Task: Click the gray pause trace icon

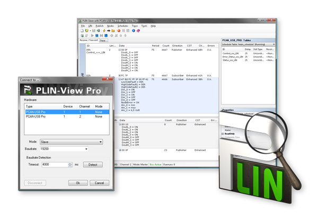Action: [x=123, y=31]
